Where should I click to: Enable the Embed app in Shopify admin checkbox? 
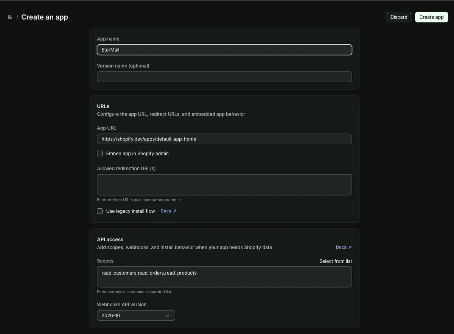pos(100,153)
